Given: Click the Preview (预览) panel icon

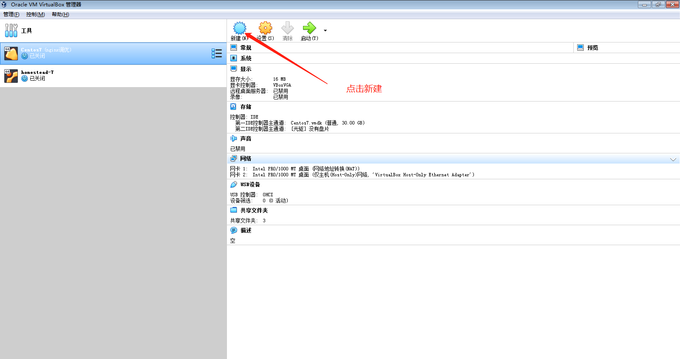Looking at the screenshot, I should coord(581,48).
